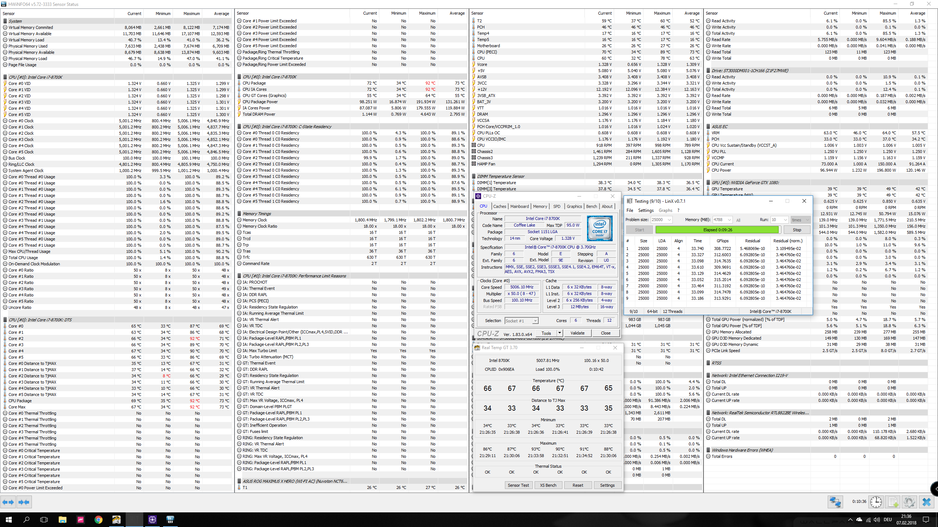938x527 pixels.
Task: Open HWiNFO remote network monitors icon
Action: 835,502
